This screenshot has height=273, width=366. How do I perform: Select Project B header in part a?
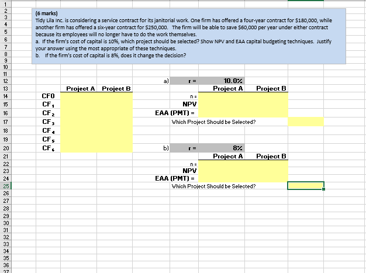267,89
